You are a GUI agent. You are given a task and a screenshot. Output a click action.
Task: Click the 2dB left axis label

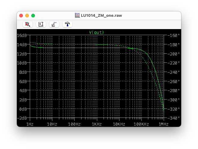click(x=23, y=100)
